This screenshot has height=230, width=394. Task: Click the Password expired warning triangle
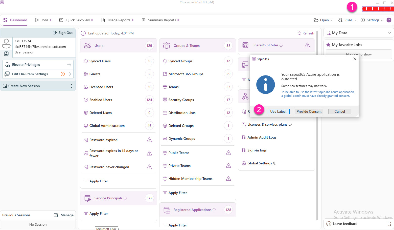tap(149, 140)
